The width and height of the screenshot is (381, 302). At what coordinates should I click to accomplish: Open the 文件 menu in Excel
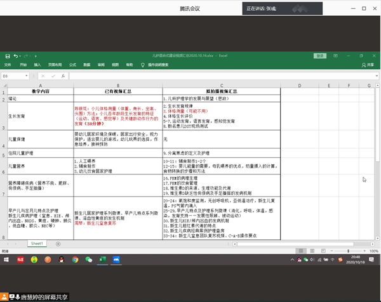pos(8,65)
